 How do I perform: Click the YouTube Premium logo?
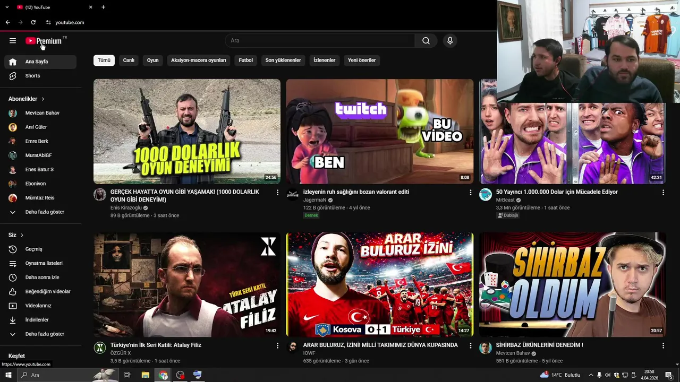pos(45,41)
